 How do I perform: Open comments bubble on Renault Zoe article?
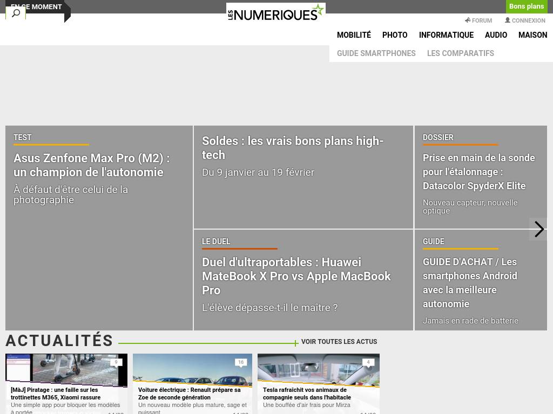(241, 363)
